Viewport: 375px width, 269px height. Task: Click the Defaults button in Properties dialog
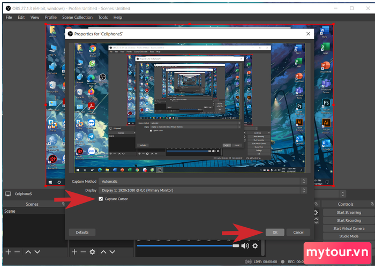[x=82, y=233]
